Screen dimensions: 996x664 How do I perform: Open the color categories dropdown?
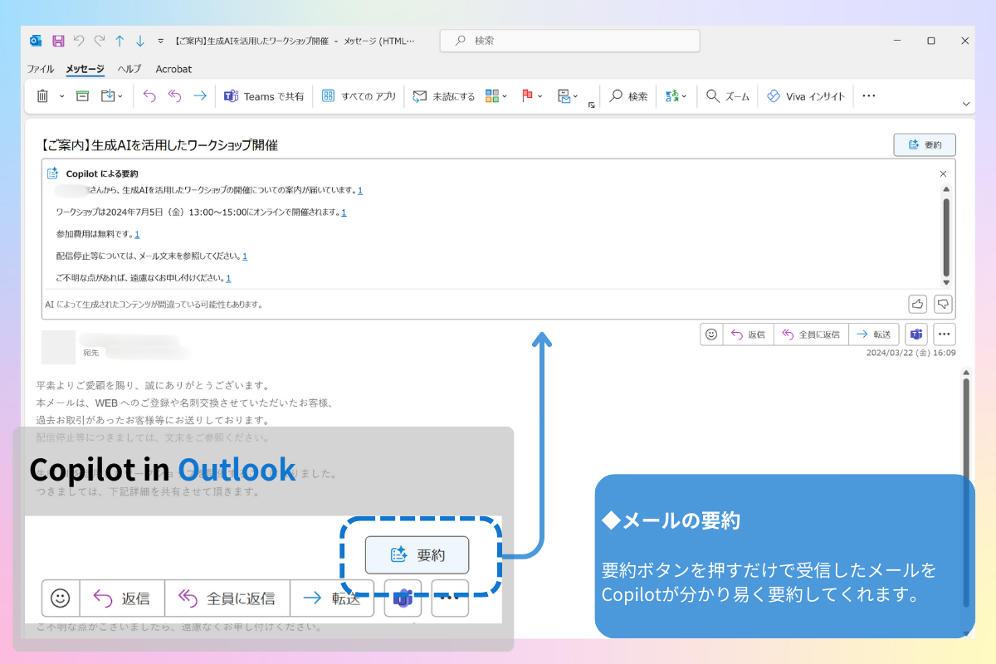point(496,96)
